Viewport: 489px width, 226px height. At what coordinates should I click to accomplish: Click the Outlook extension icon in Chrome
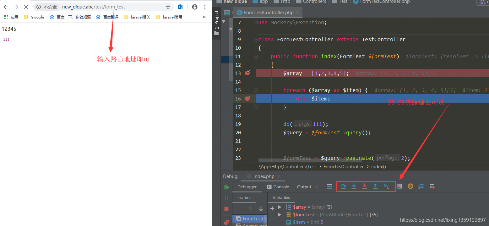tap(181, 7)
